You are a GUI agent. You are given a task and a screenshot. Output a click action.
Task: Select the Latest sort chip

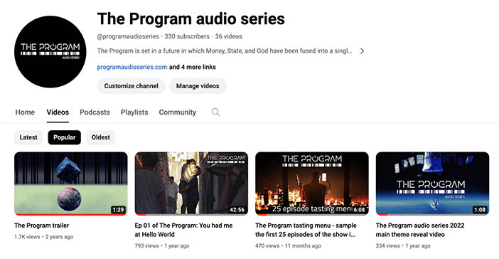28,137
